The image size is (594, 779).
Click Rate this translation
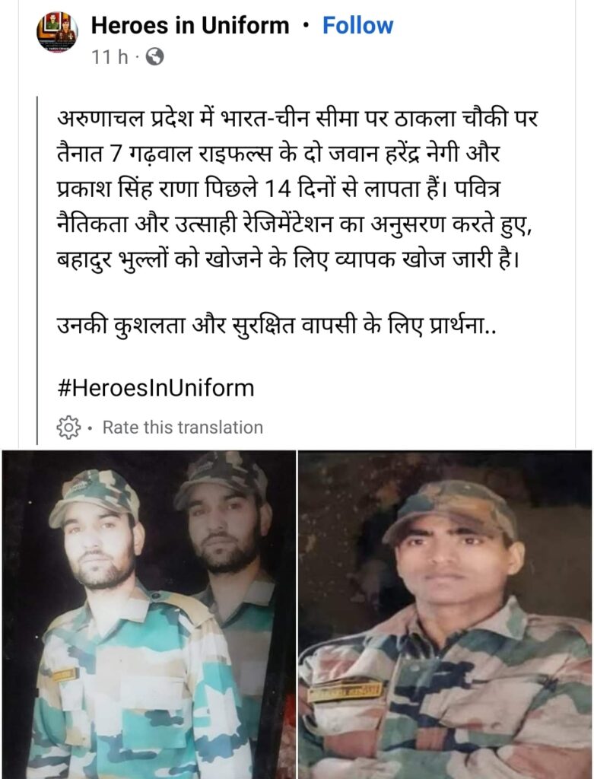[183, 428]
